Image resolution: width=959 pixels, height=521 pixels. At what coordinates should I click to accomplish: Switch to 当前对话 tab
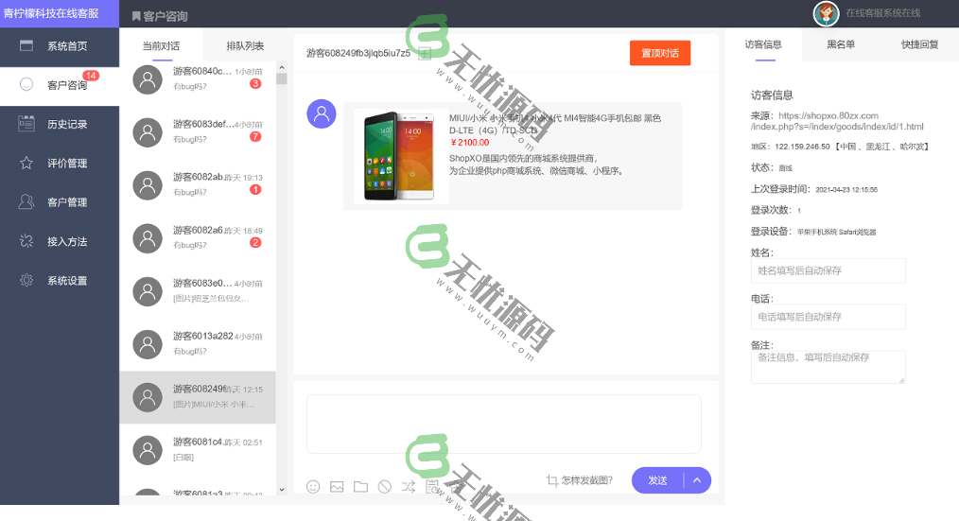[x=161, y=46]
